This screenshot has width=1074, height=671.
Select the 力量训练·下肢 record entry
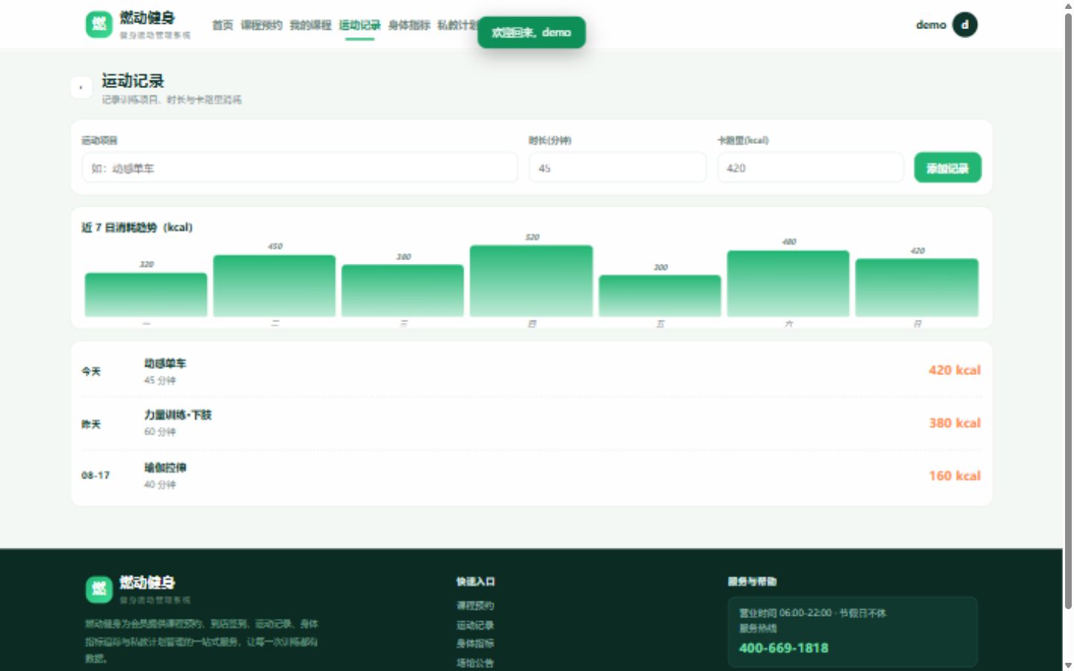(531, 423)
